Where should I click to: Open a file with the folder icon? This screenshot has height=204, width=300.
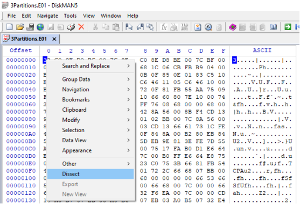pyautogui.click(x=20, y=27)
